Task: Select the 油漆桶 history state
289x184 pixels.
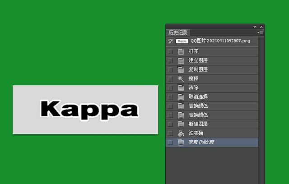Action: coord(212,133)
